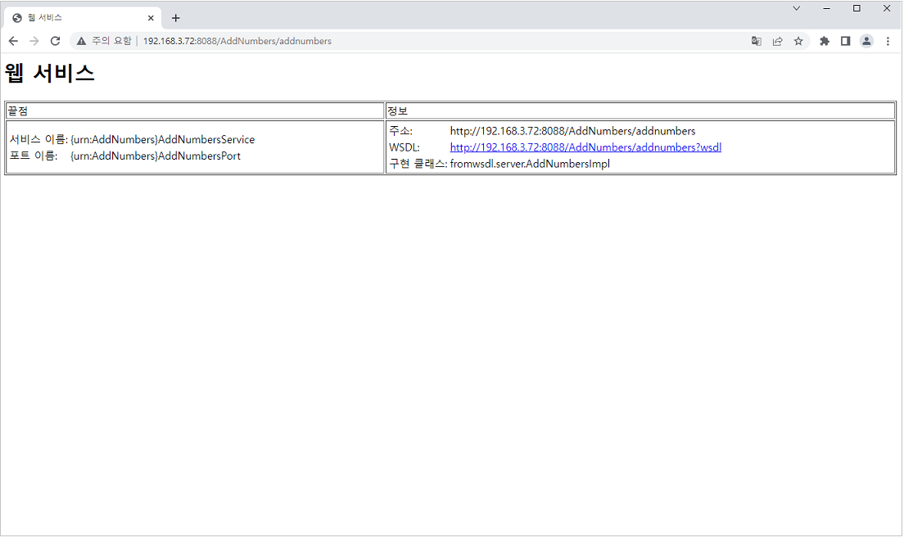Reload the addnumbers page
Screen dimensions: 904x542
[x=55, y=41]
